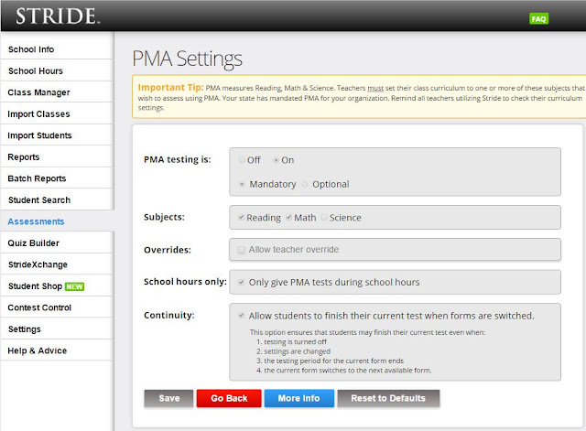This screenshot has width=586, height=431.
Task: Select the Off radio button
Action: [x=242, y=160]
